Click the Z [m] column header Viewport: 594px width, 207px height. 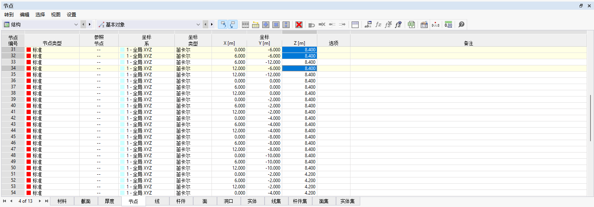click(299, 43)
